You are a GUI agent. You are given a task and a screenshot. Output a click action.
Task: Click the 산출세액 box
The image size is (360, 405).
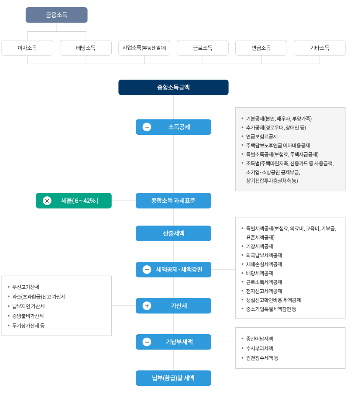173,233
